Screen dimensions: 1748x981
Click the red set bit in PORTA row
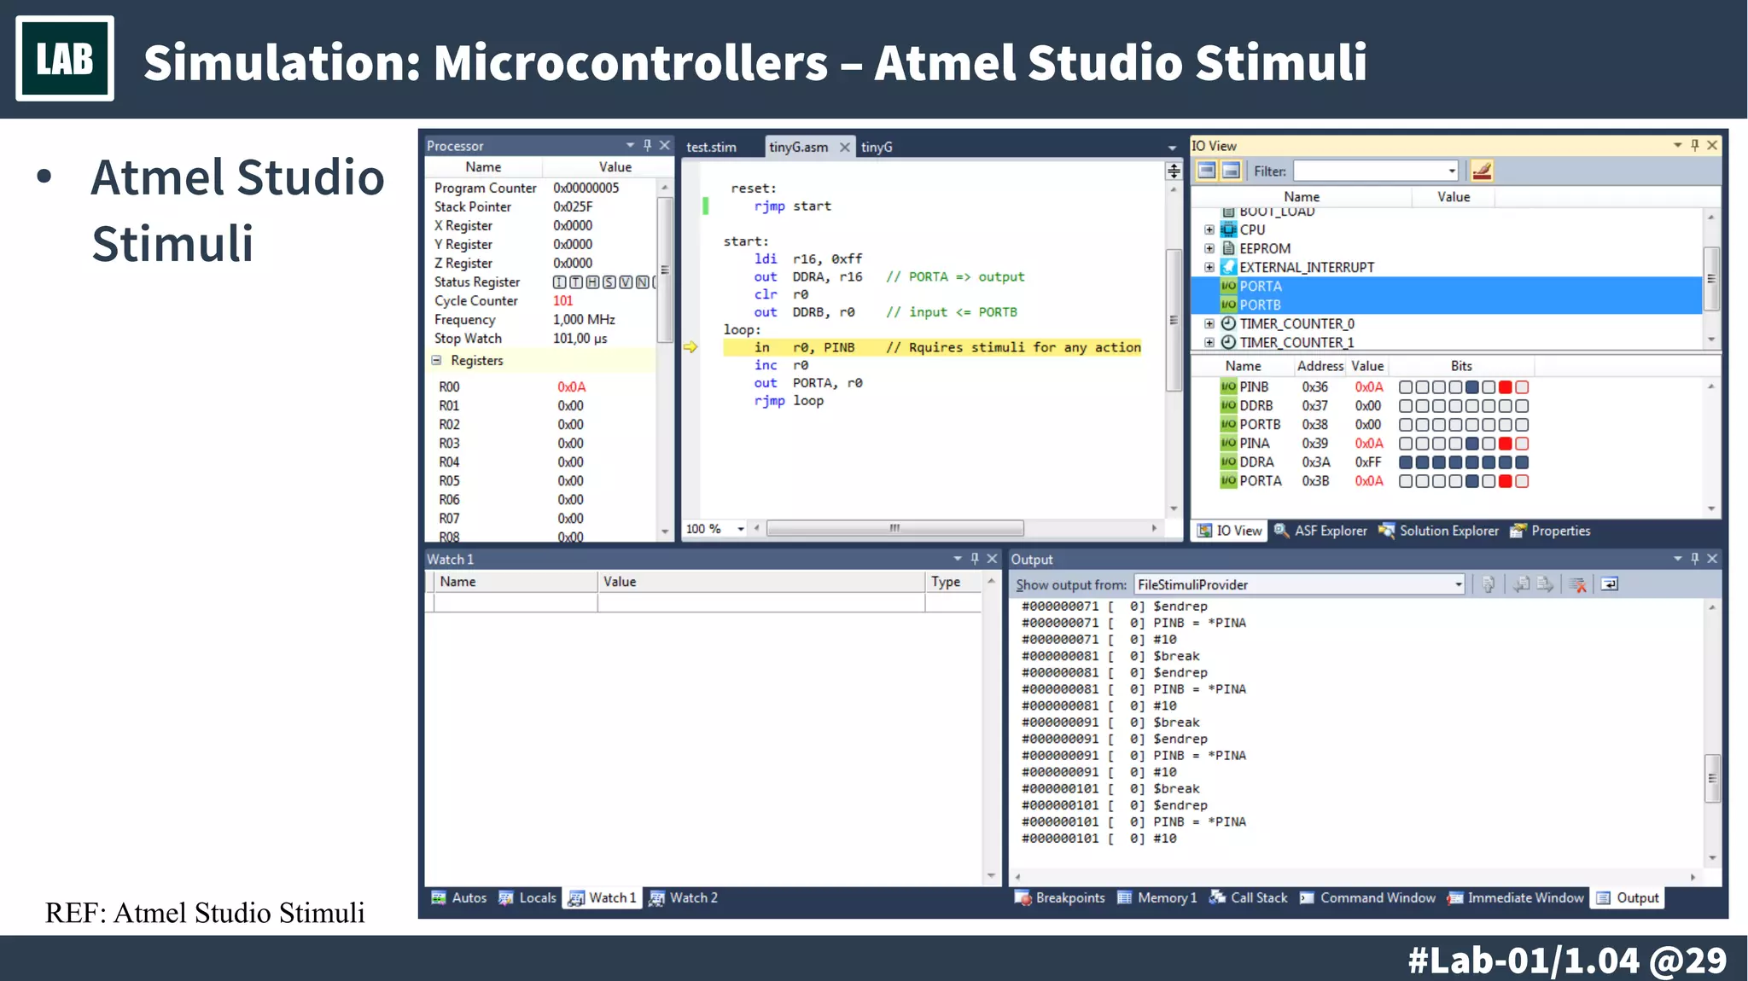click(1505, 481)
